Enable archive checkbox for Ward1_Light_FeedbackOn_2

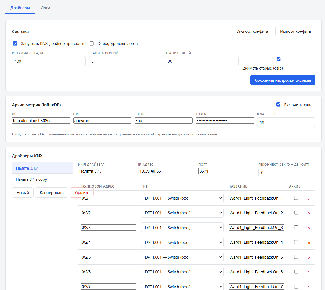pos(296,213)
